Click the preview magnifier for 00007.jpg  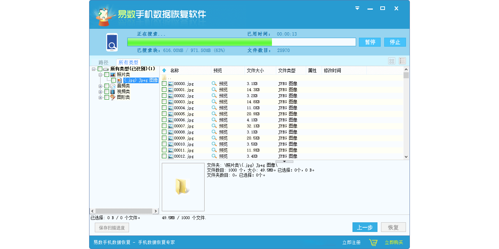(214, 126)
